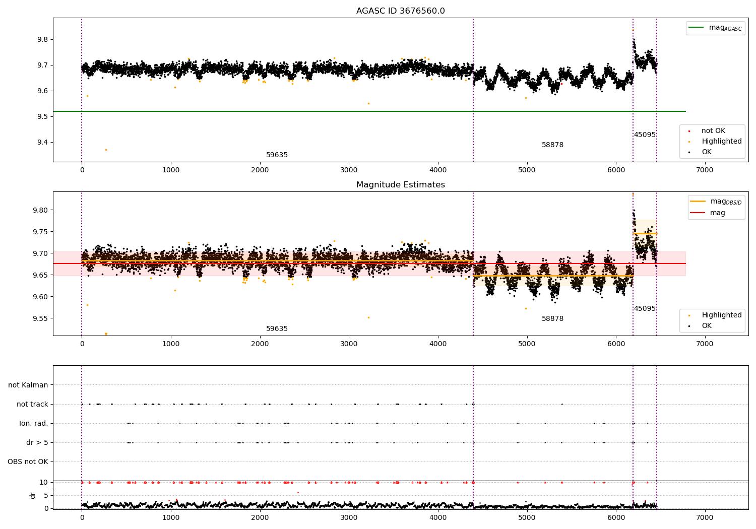Viewport: 756px width, 529px height.
Task: Click the 'not Kalman' axis label
Action: tap(28, 385)
